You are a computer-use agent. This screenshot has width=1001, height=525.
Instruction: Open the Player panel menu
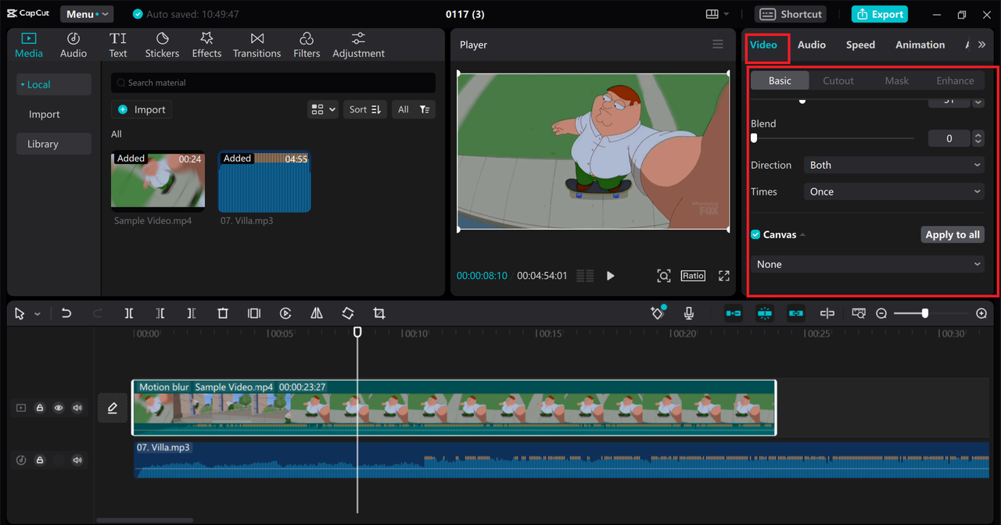coord(718,45)
